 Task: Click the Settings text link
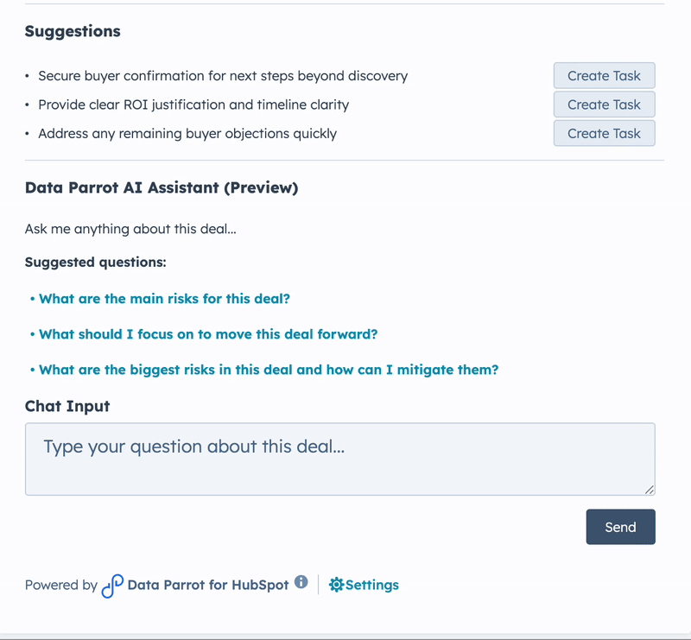click(x=371, y=585)
